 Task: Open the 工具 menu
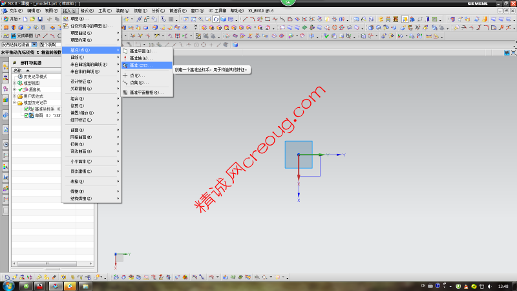click(105, 11)
